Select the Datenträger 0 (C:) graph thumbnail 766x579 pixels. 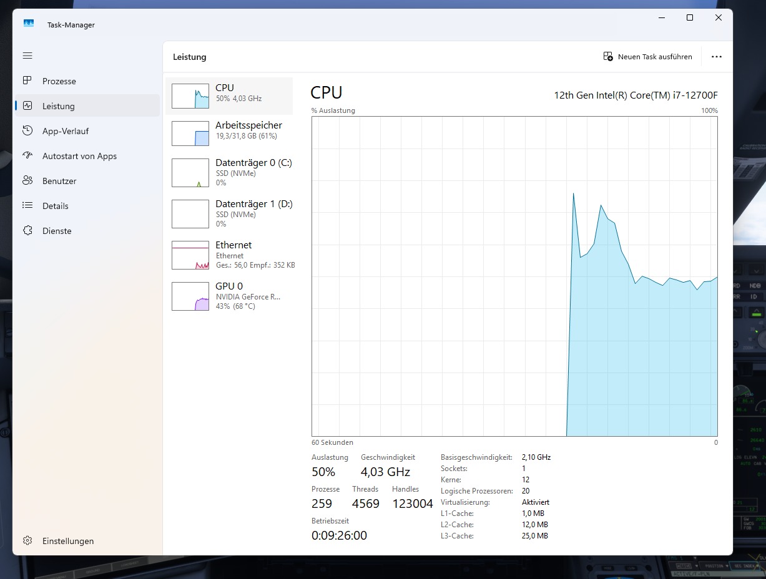(190, 173)
